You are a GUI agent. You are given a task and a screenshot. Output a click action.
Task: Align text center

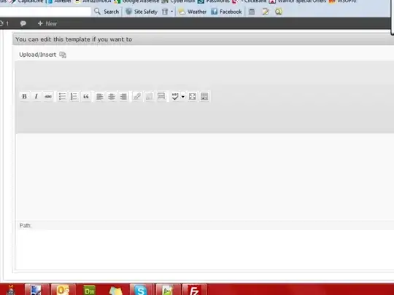coord(112,96)
